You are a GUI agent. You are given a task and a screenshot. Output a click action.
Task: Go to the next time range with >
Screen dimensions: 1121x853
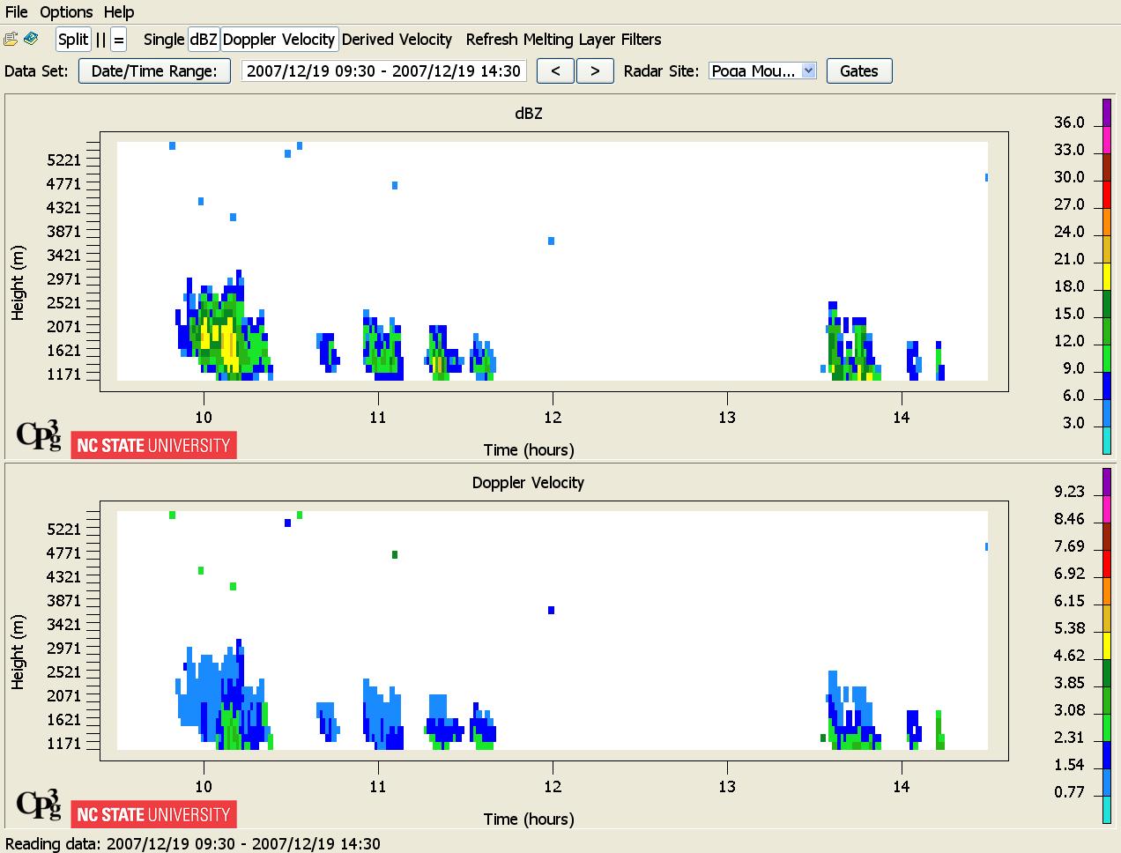[595, 71]
